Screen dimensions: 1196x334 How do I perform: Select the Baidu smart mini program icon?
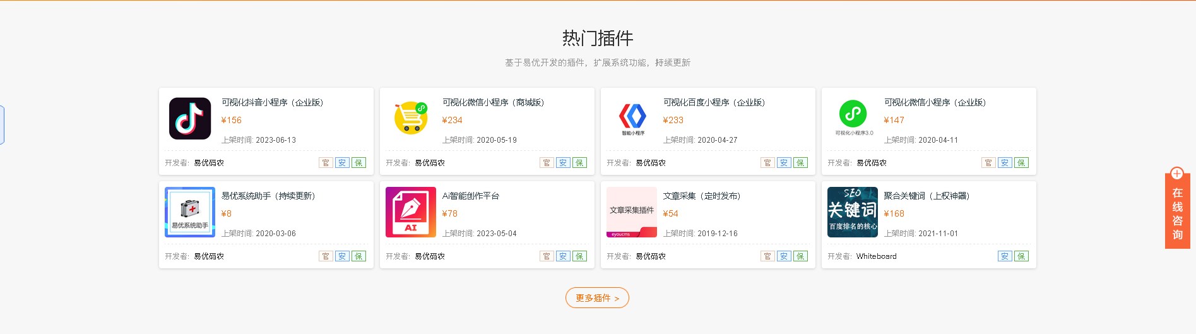point(632,119)
